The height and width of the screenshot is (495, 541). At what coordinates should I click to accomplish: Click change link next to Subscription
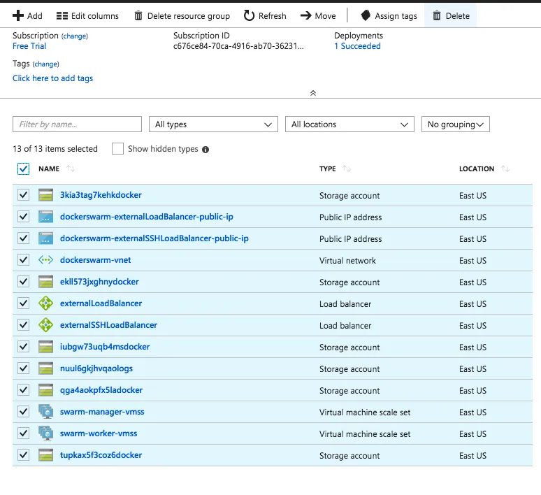point(75,36)
